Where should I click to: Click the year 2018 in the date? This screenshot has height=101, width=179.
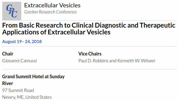click(37, 42)
